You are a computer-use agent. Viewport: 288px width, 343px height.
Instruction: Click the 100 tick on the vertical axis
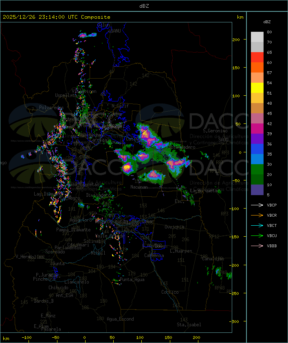tap(236, 96)
